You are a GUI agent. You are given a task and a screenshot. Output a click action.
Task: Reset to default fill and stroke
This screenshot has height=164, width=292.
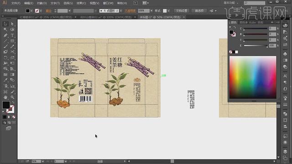(4, 112)
